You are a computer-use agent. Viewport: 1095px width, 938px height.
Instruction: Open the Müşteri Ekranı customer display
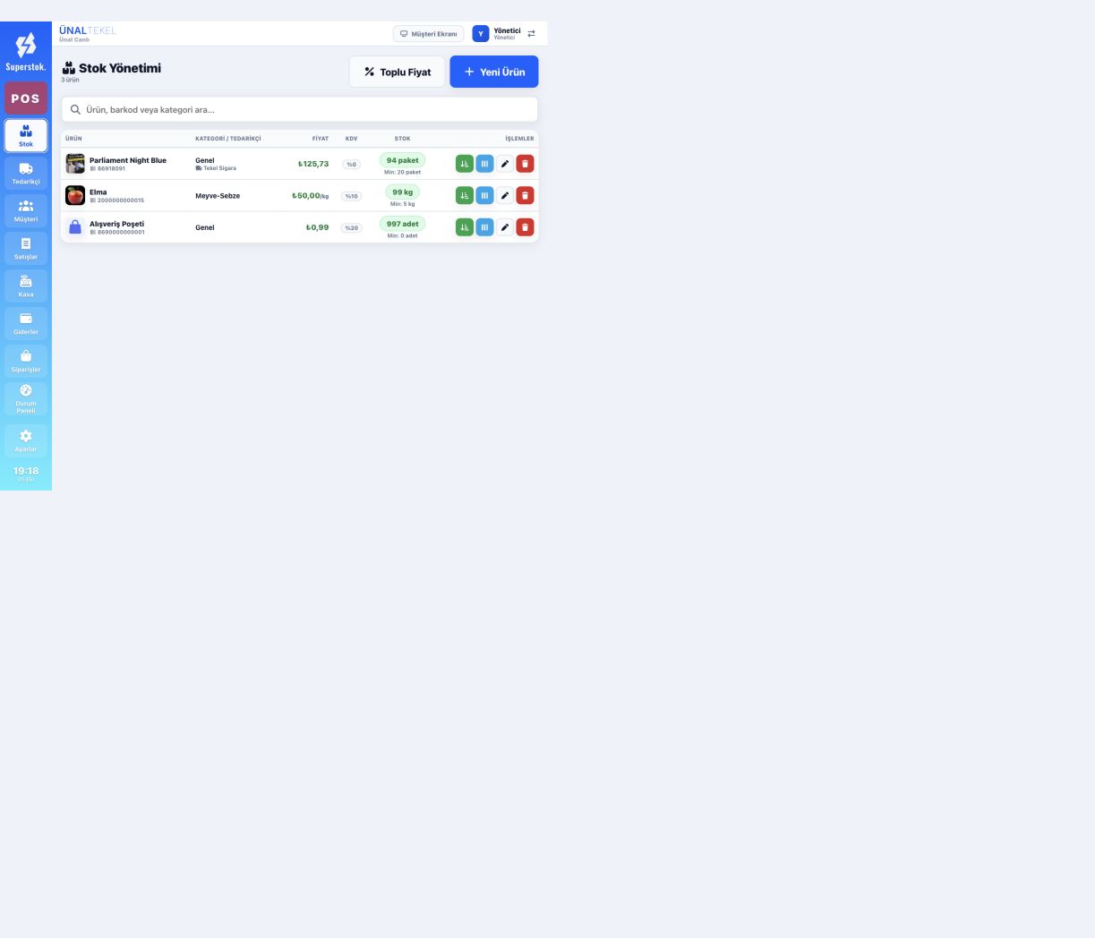click(429, 34)
